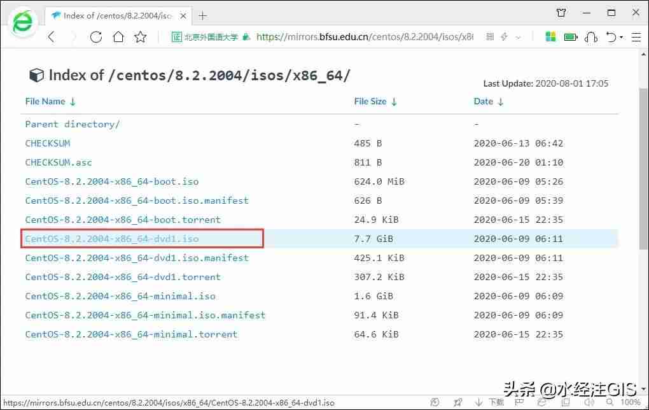Click the 360 browser logo icon

(22, 23)
